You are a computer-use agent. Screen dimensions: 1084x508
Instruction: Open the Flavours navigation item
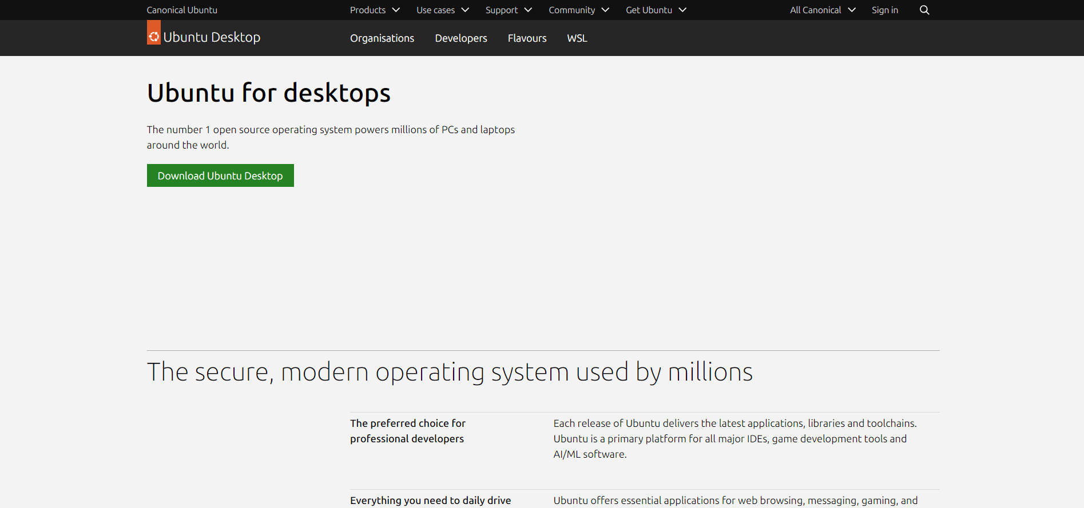point(527,38)
